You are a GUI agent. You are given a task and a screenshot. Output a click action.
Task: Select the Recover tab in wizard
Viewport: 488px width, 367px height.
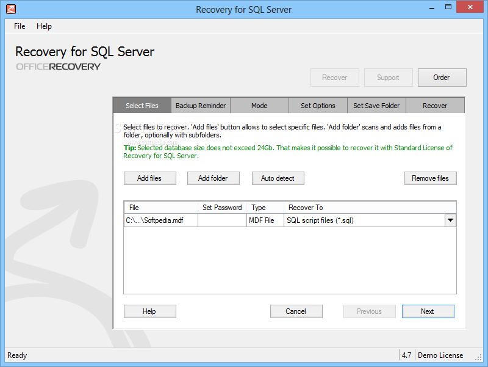435,106
